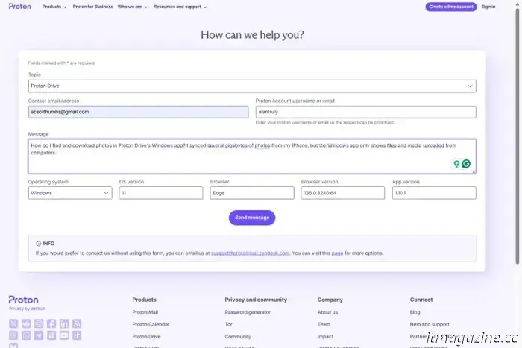Open Proton's Telegram social icon
The height and width of the screenshot is (348, 522).
pyautogui.click(x=39, y=335)
